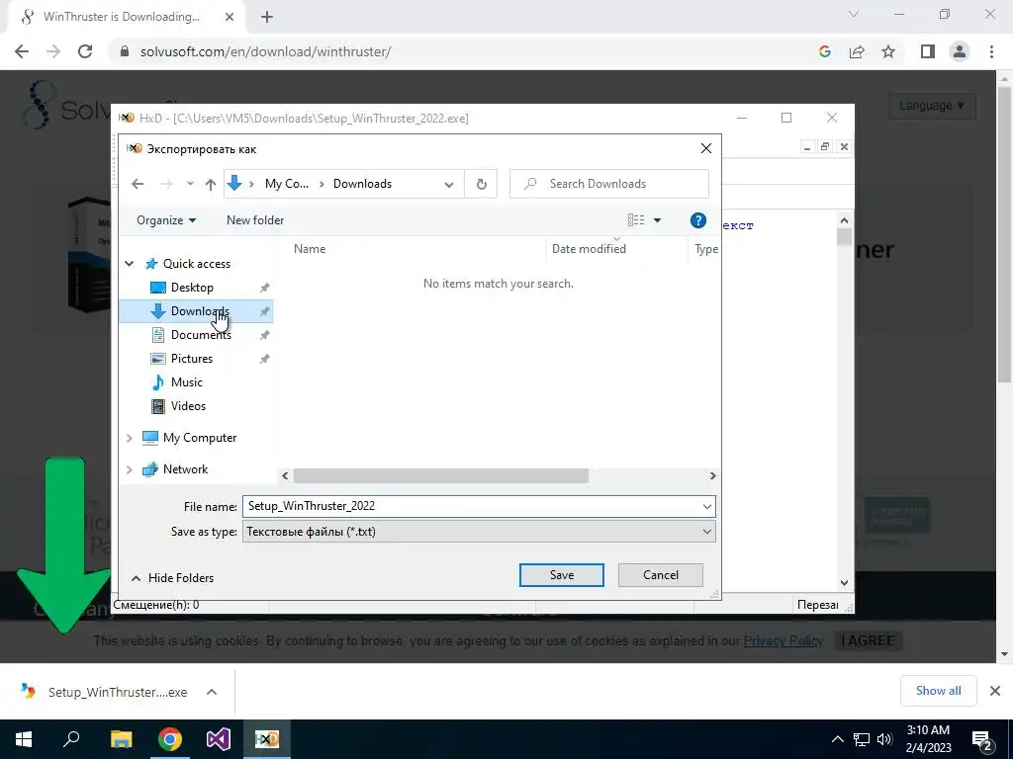This screenshot has width=1013, height=759.
Task: Close the Экспортировать как dialog
Action: tap(706, 148)
